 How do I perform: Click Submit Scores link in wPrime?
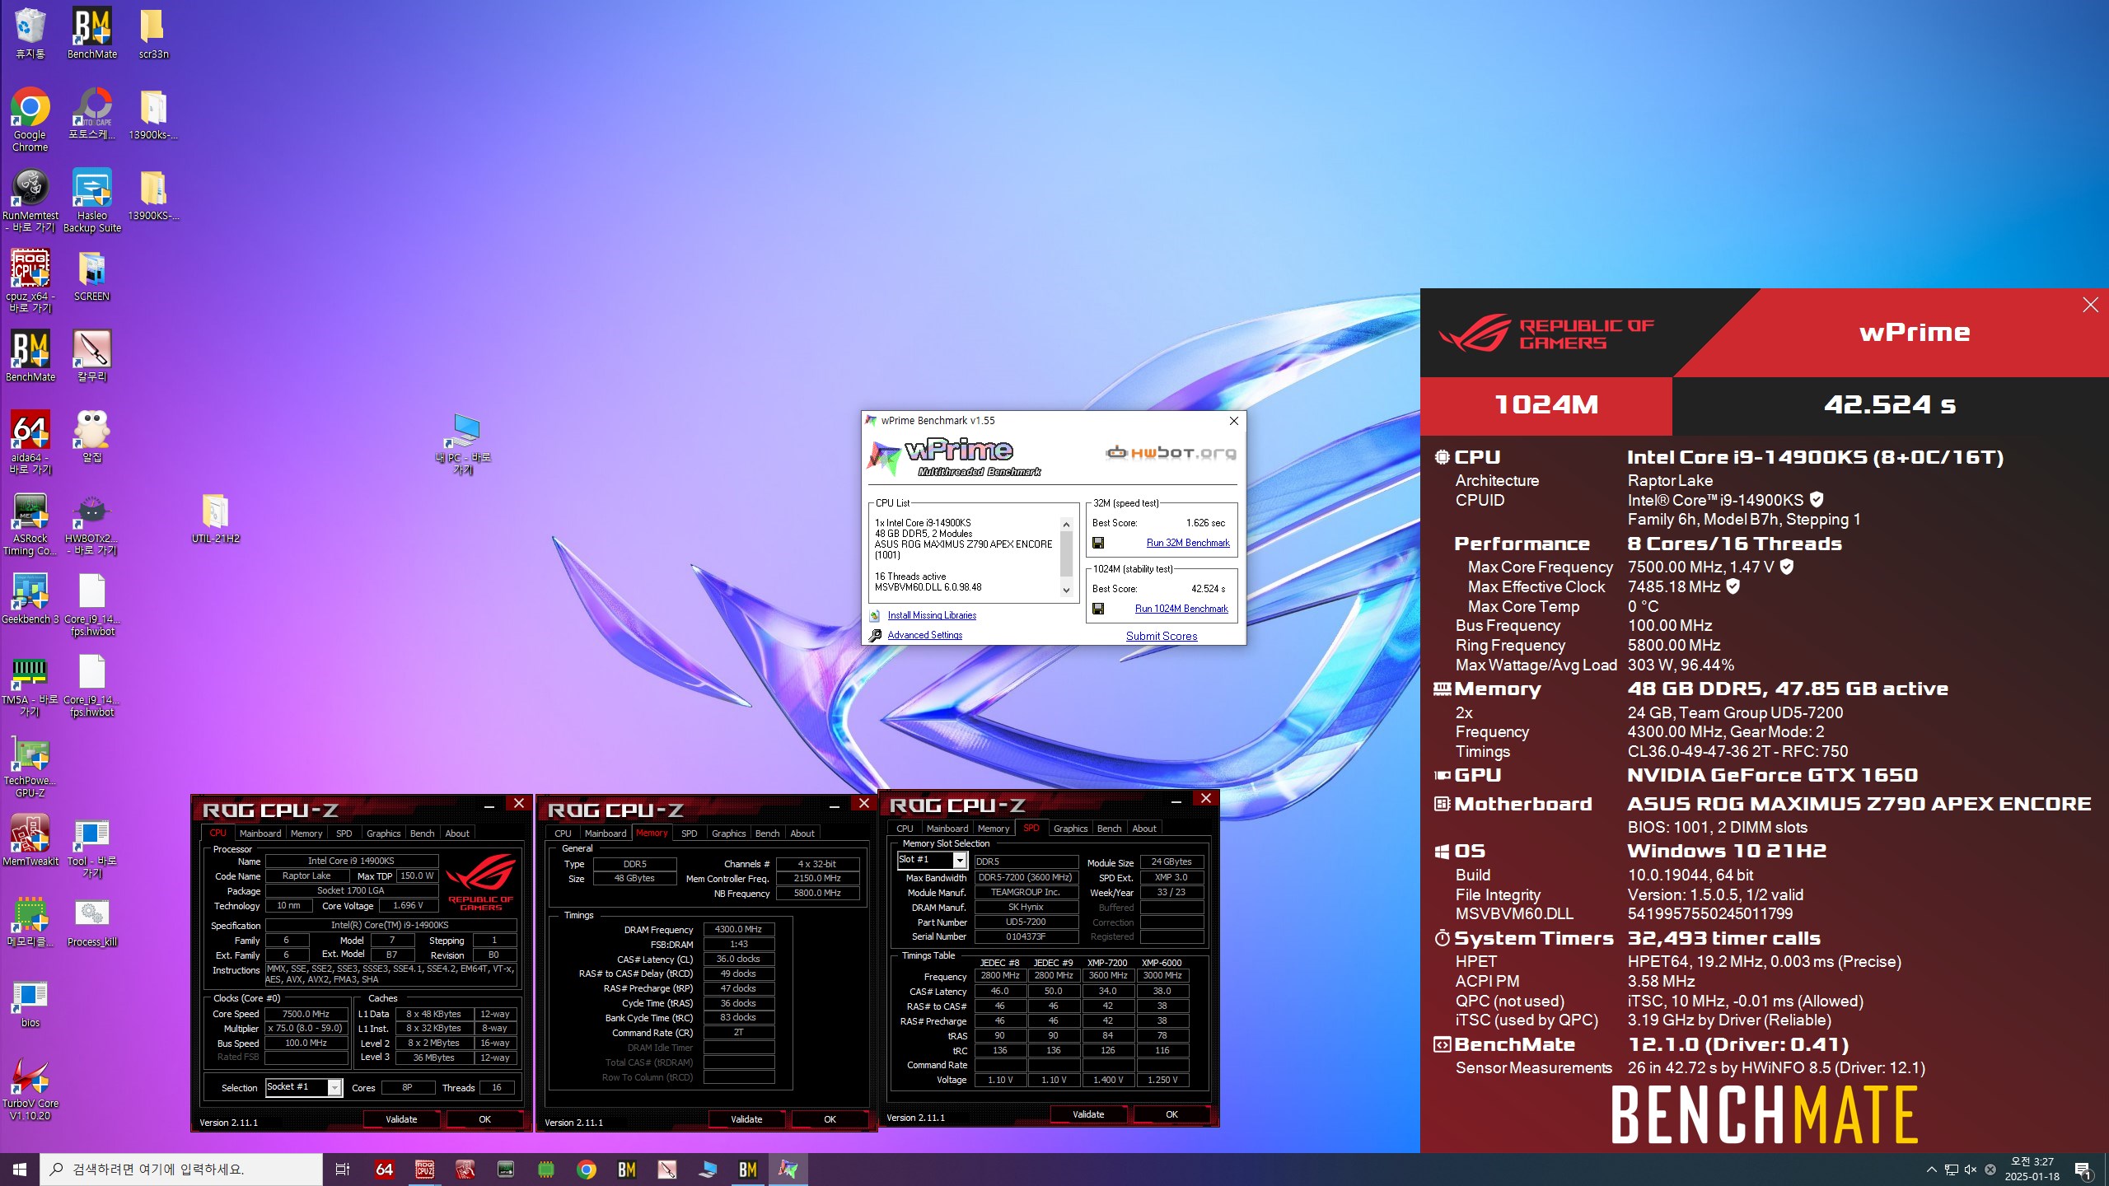[1162, 636]
